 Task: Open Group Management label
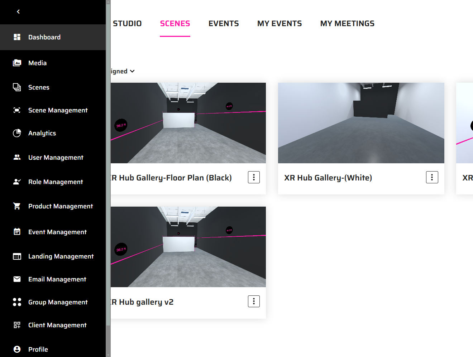58,302
